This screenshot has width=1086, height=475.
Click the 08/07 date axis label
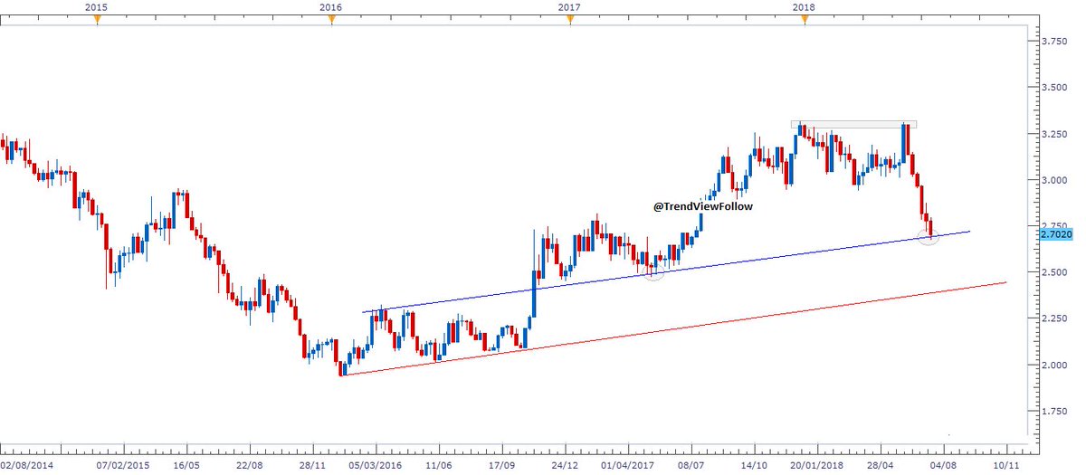point(691,465)
